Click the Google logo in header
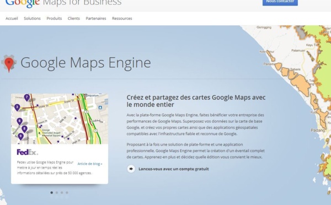Viewport: 331px width, 205px height. click(23, 3)
